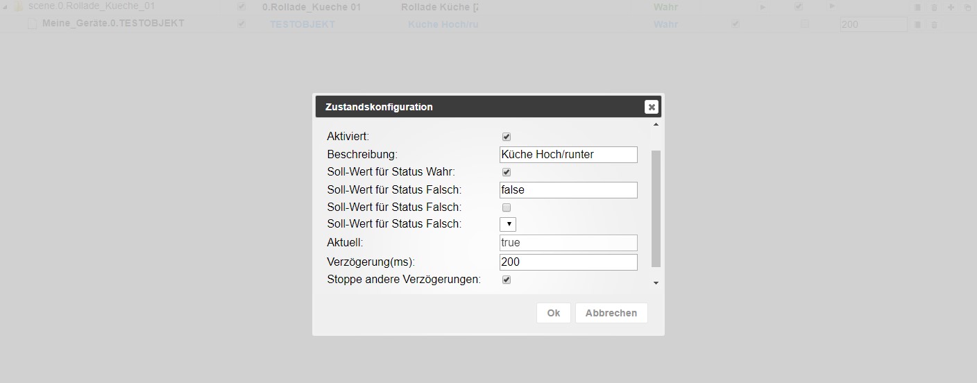The image size is (977, 383).
Task: Click the copy icon in the scene row
Action: tap(967, 7)
